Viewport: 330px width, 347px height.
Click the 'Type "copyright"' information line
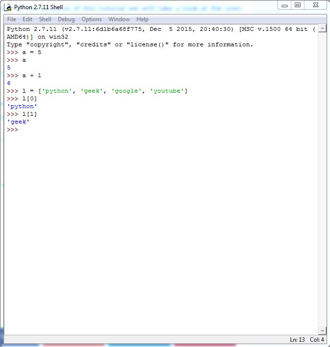coord(130,45)
